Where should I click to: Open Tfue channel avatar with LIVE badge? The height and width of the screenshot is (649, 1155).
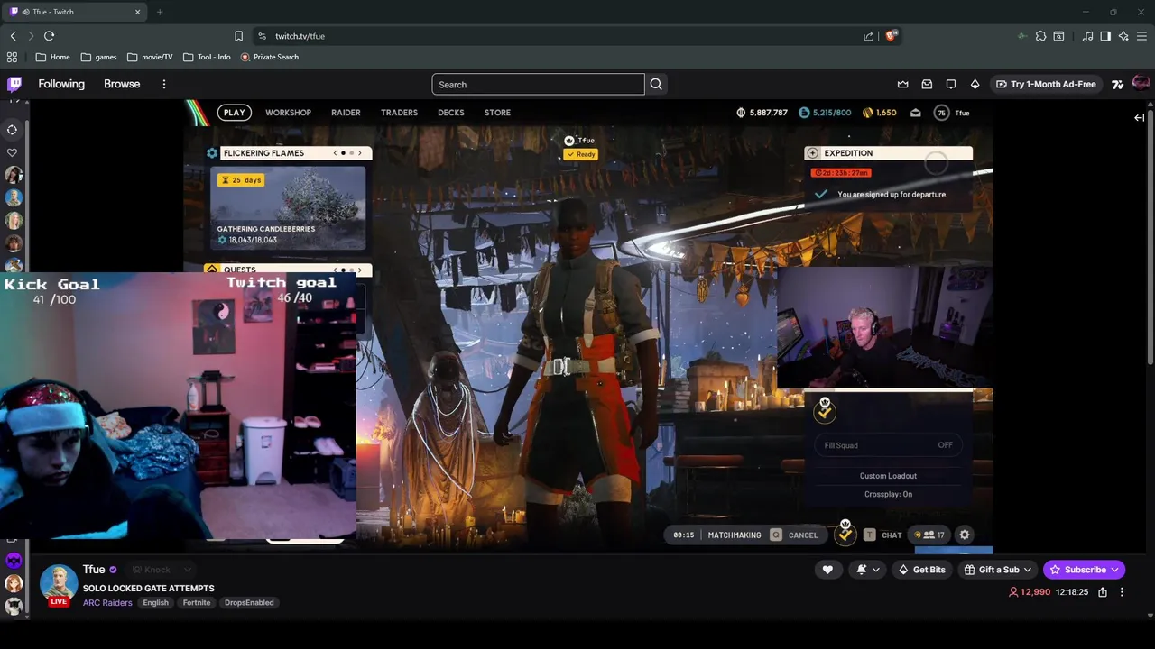coord(58,585)
